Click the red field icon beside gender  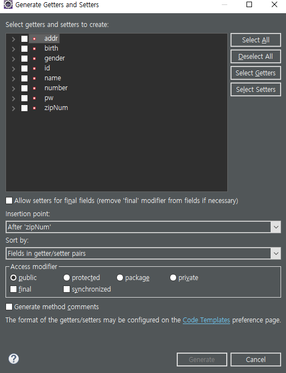35,58
